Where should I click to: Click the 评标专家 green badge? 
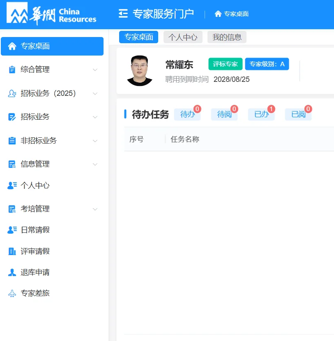[225, 64]
